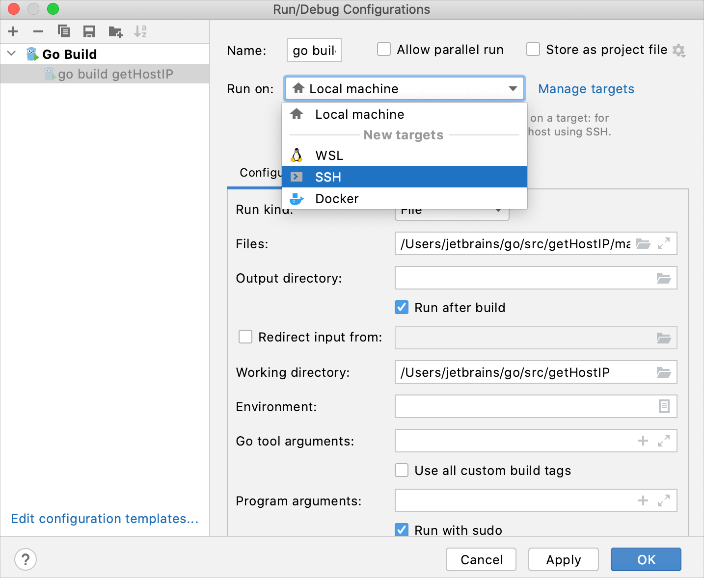
Task: Open the Store as project file settings gear
Action: point(679,50)
